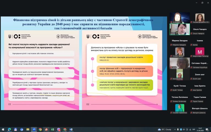
Task: Open Viber from the taskbar
Action: [59, 130]
